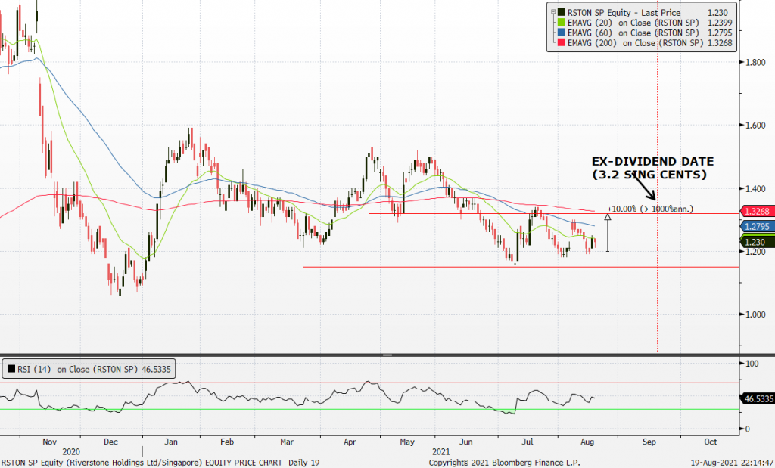This screenshot has height=468, width=775.
Task: Click the red EMAVG (200) legend swatch
Action: pos(561,43)
